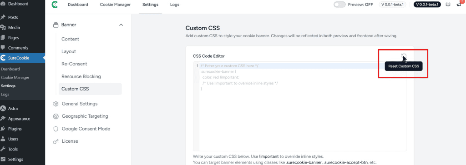
Task: Click the Media icon in sidebar
Action: pos(3,28)
